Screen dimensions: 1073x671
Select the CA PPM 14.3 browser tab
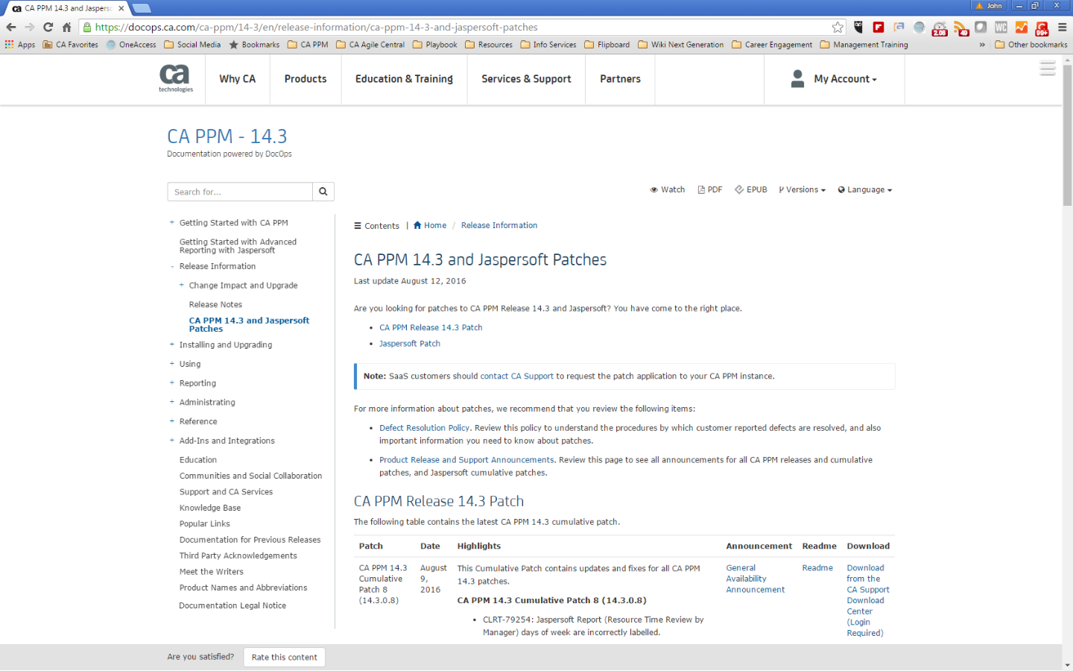(67, 8)
